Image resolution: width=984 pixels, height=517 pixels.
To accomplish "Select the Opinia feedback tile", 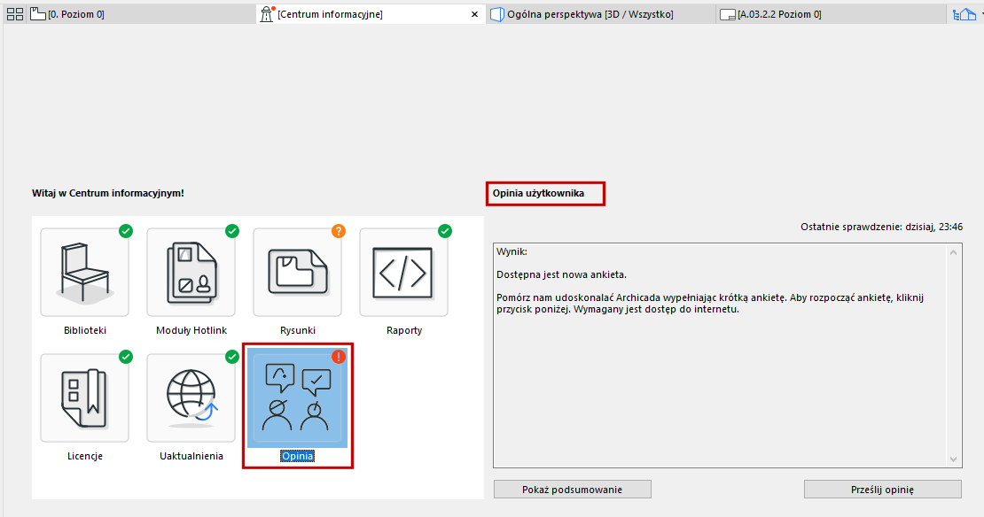I will [x=298, y=398].
